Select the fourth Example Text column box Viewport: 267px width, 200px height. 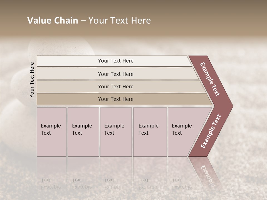point(150,132)
